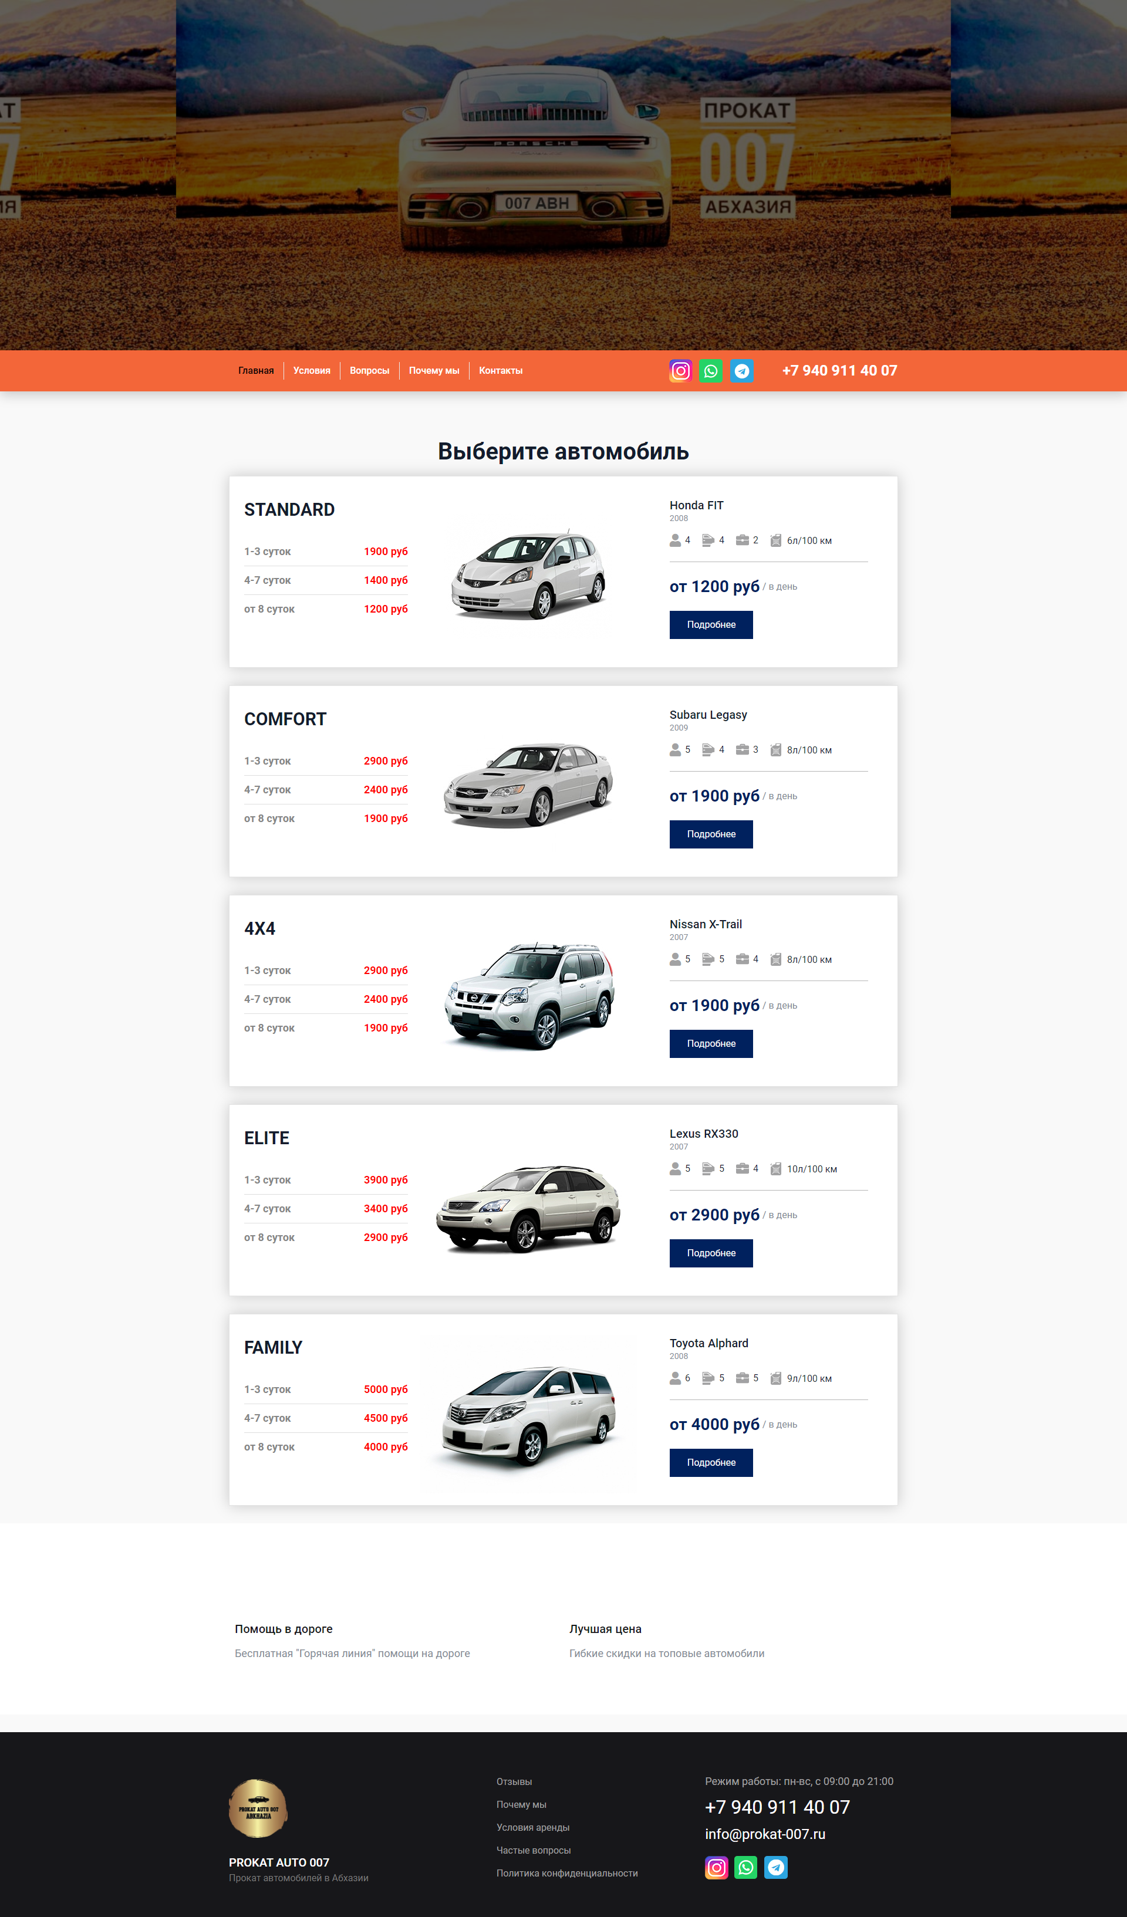Open the Почему мы navigation item
1127x1917 pixels.
[x=434, y=371]
